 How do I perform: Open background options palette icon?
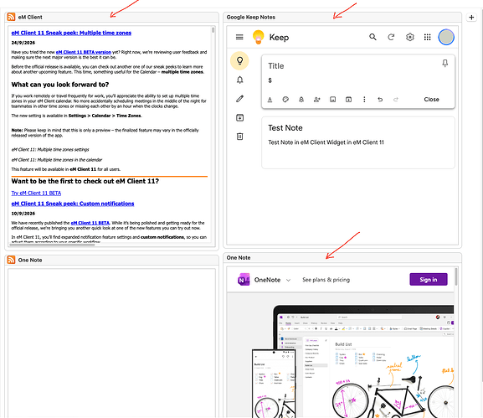point(285,99)
